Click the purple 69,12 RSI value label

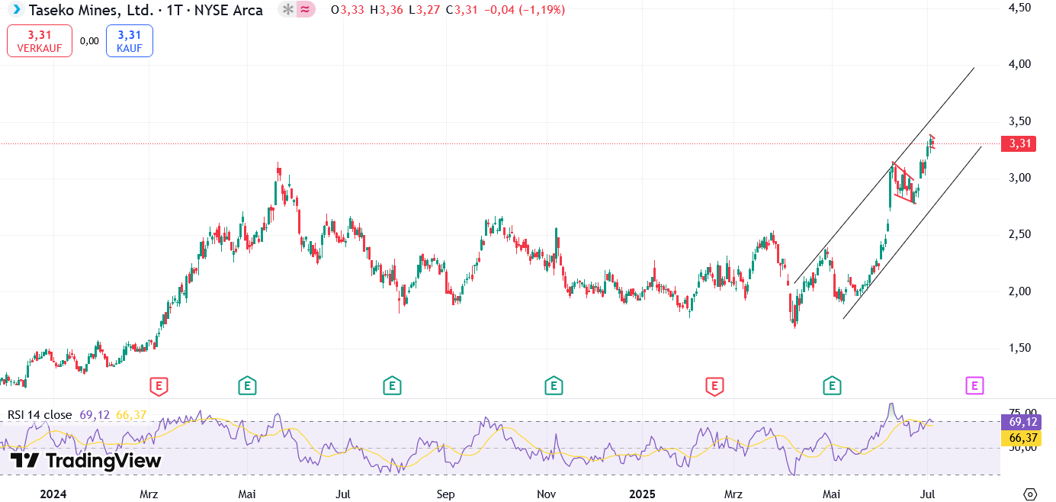[1022, 422]
